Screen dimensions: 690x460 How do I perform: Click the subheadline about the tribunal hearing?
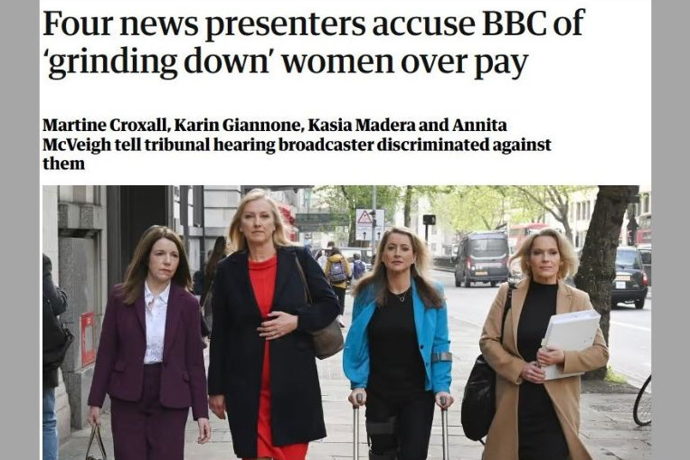tap(297, 145)
